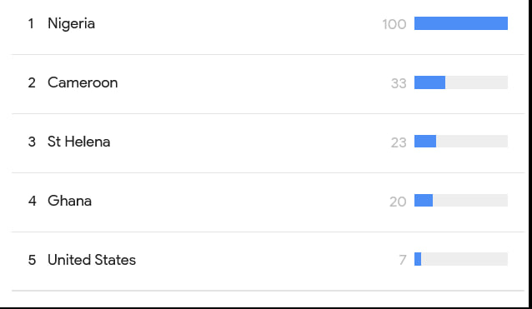532x309 pixels.
Task: Click the value 7 beside United States
Action: click(x=403, y=260)
